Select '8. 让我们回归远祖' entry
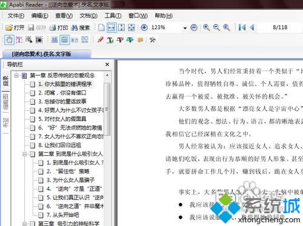This screenshot has width=303, height=226. point(59,145)
